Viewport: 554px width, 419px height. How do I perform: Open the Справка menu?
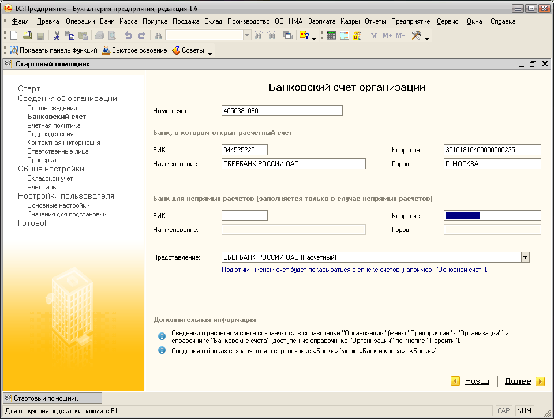503,21
